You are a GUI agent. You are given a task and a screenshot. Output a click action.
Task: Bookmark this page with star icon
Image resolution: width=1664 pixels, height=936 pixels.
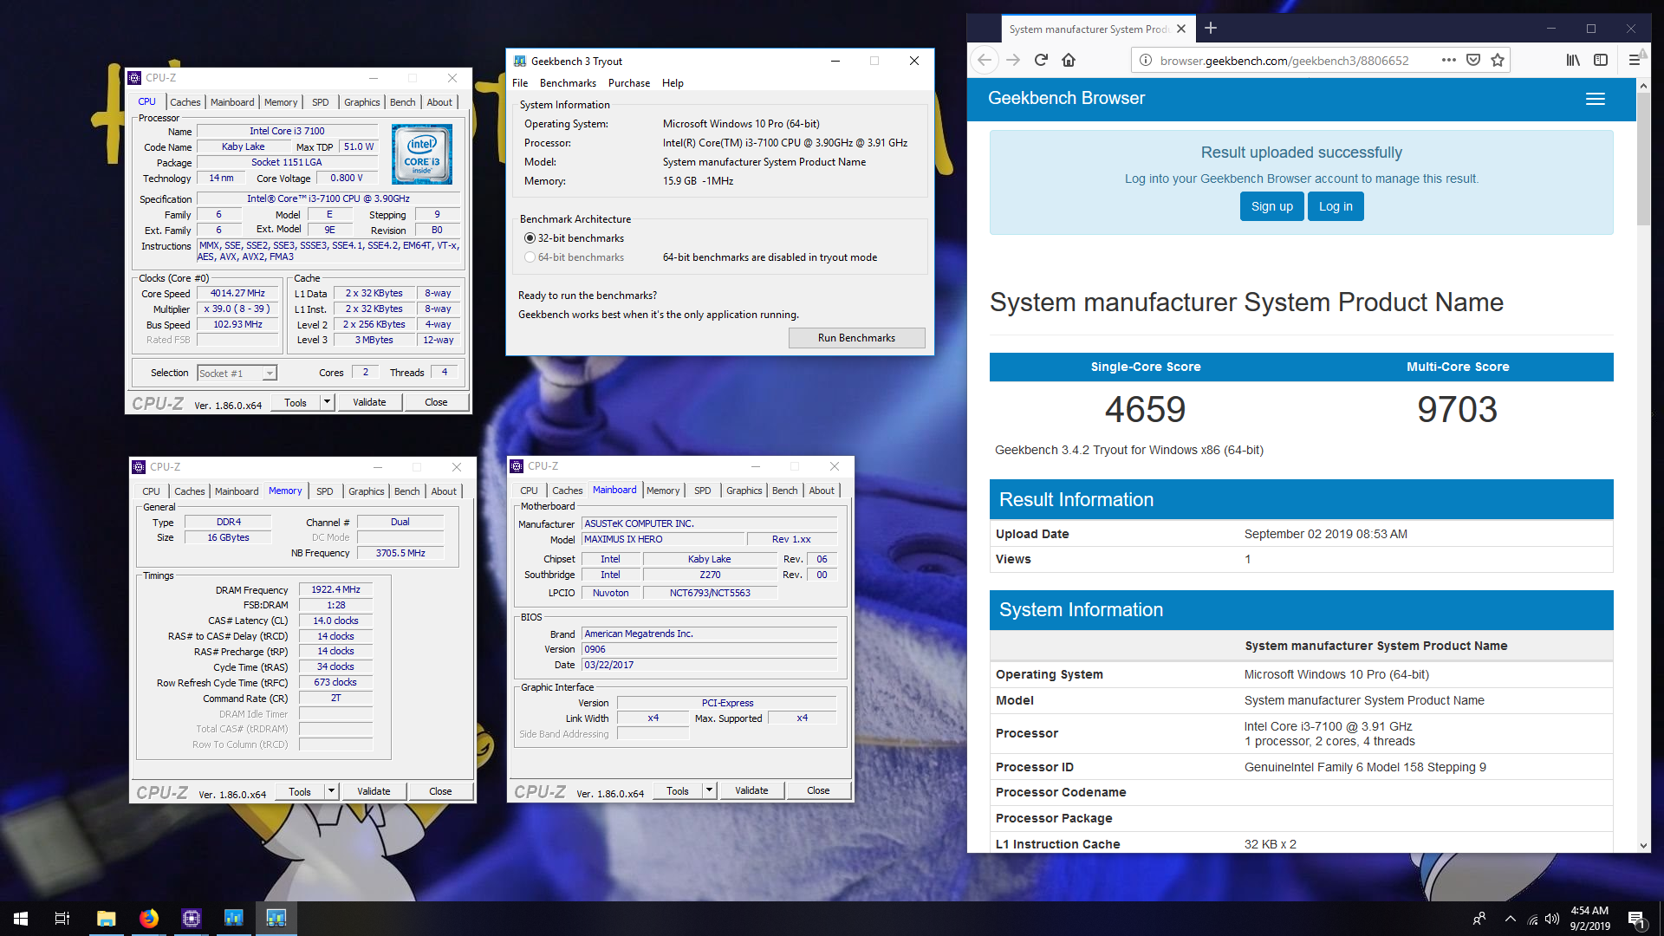click(1497, 60)
